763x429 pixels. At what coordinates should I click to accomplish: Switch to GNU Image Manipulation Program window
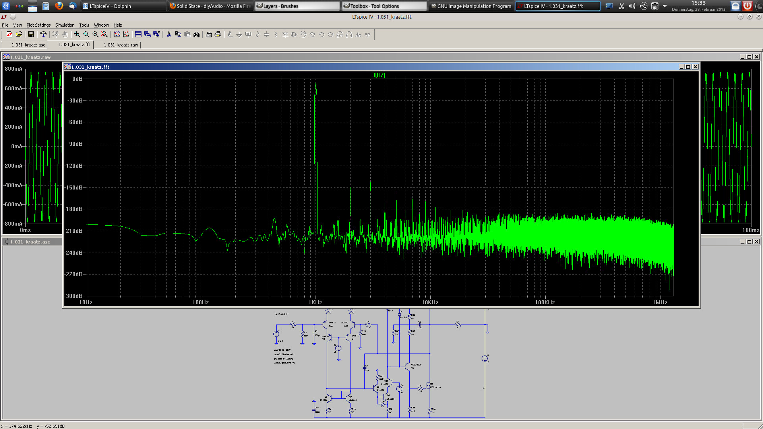(x=471, y=6)
